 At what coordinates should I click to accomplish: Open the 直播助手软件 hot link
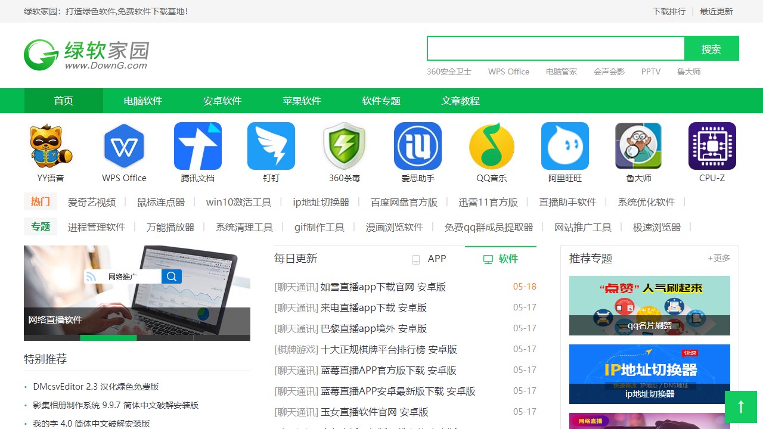pyautogui.click(x=567, y=203)
